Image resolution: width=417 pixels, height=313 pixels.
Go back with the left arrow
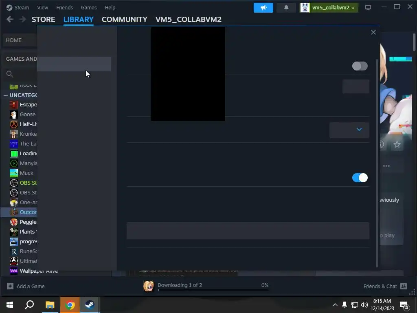[10, 19]
